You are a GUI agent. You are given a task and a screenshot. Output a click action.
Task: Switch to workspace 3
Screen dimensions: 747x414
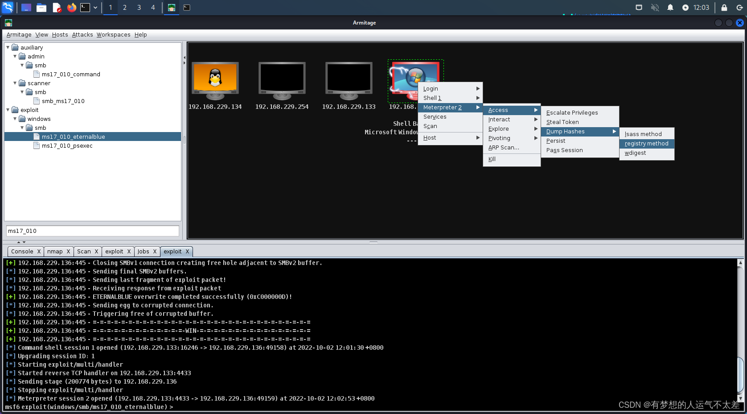click(x=139, y=8)
